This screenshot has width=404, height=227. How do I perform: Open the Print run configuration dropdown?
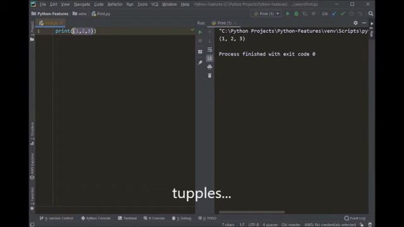(x=266, y=14)
